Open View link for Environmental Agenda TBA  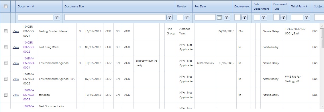pyautogui.click(x=16, y=79)
